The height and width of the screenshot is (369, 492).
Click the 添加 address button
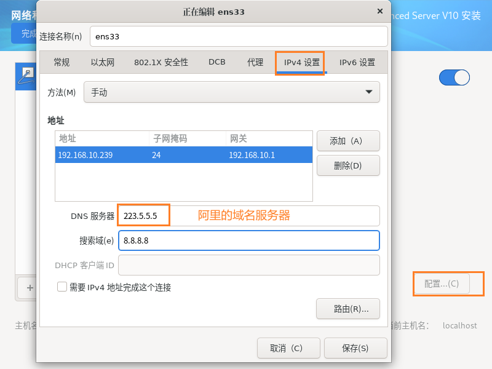348,141
